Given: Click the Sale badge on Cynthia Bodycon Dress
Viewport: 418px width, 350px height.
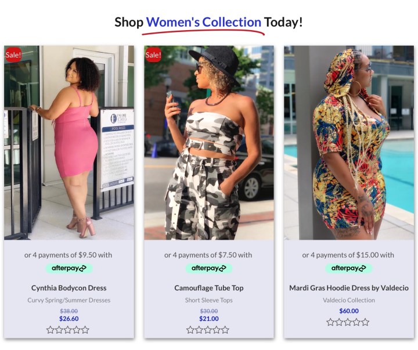Looking at the screenshot, I should (13, 55).
